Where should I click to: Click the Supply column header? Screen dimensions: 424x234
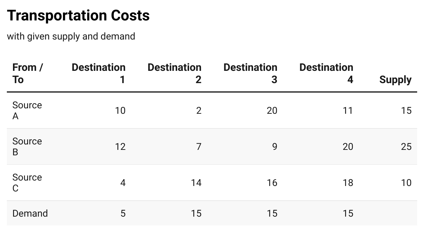395,80
